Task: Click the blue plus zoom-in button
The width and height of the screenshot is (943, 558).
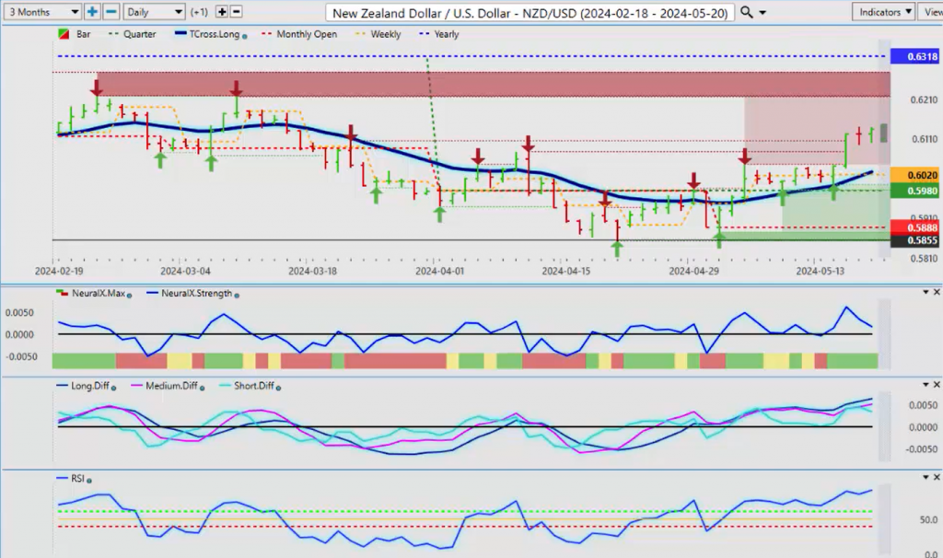Action: click(x=92, y=12)
